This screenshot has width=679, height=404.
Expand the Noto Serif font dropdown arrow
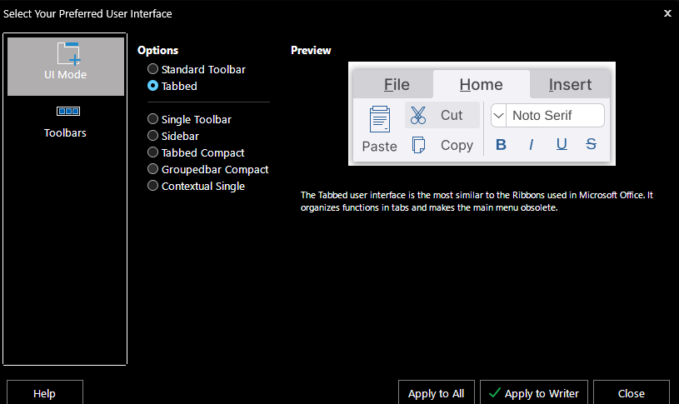point(498,116)
